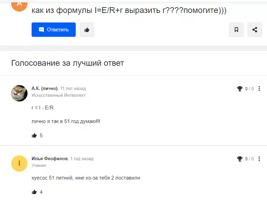Vote trophy icon on Илья Феофилов answer

coord(240,159)
